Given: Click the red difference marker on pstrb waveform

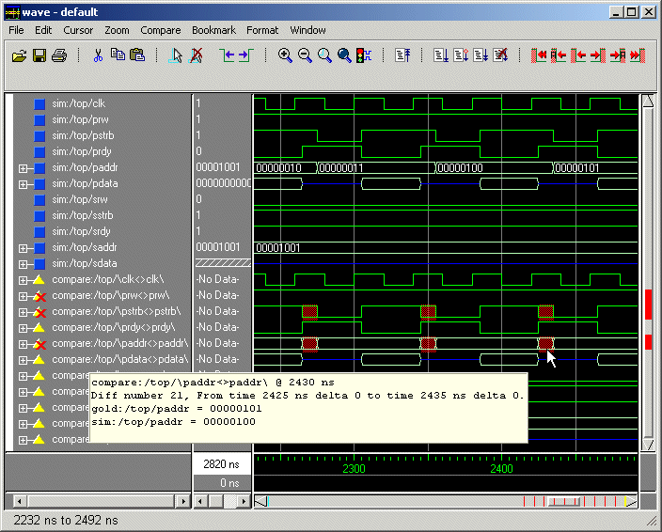Looking at the screenshot, I should 309,311.
